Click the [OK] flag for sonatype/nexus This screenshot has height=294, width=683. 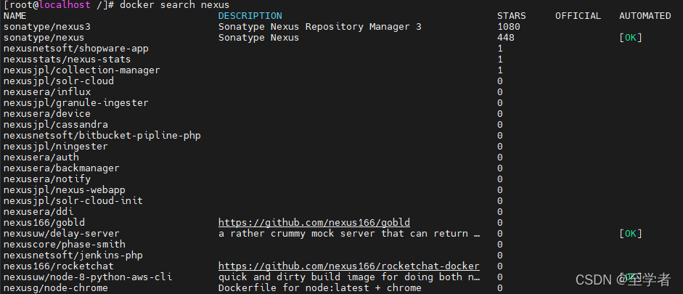631,38
